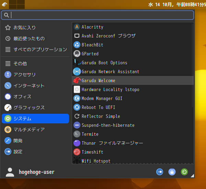Screen dimensions: 206x189
Task: Launch Alacritty from its text label
Action: pos(92,27)
